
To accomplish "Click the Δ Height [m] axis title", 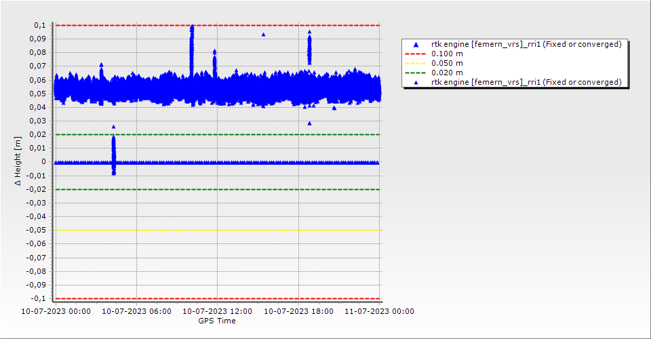I will [x=18, y=161].
